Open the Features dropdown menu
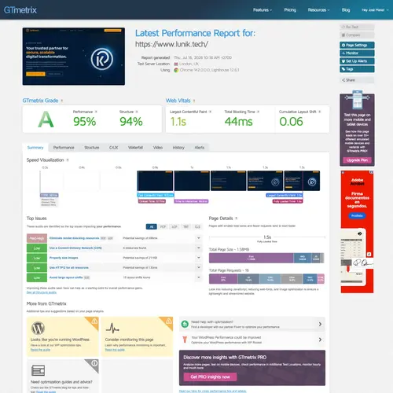 pyautogui.click(x=263, y=10)
